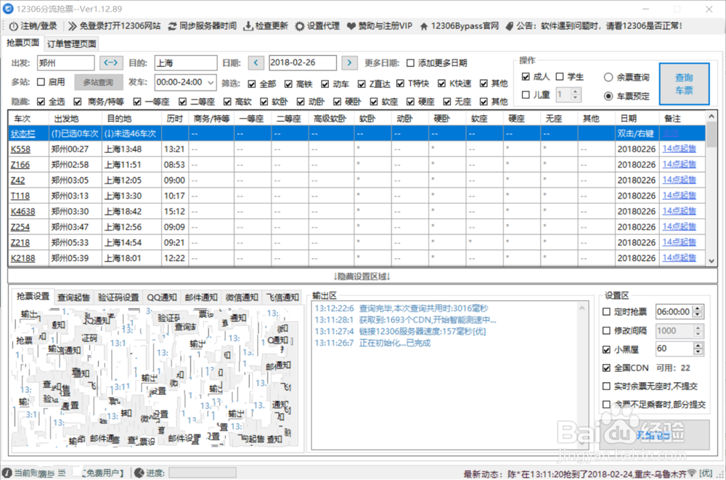Click the progress 进度 icon in status bar
The width and height of the screenshot is (726, 480).
[139, 473]
